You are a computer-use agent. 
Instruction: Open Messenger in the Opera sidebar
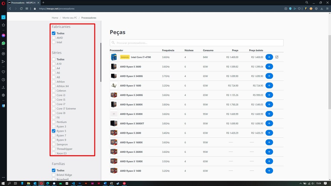coord(3,35)
